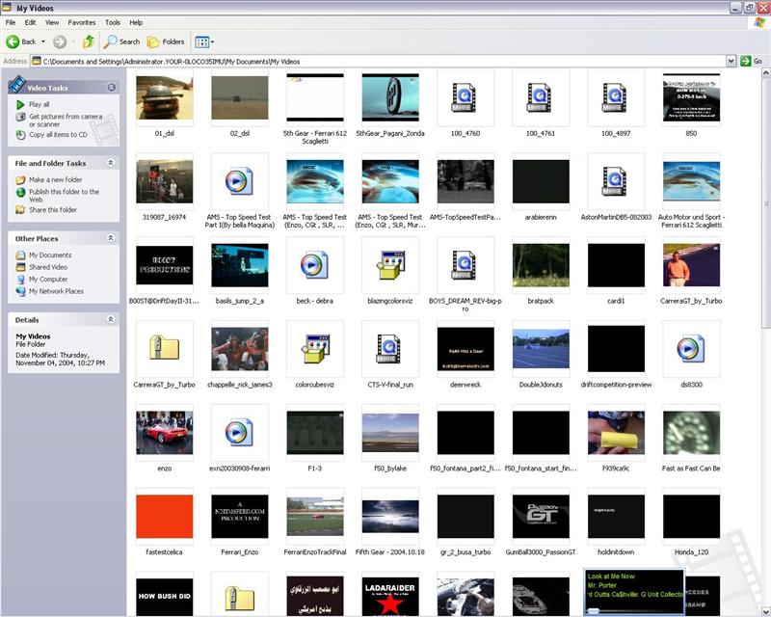
Task: Select the blazingcolorsviz file icon
Action: pyautogui.click(x=389, y=265)
